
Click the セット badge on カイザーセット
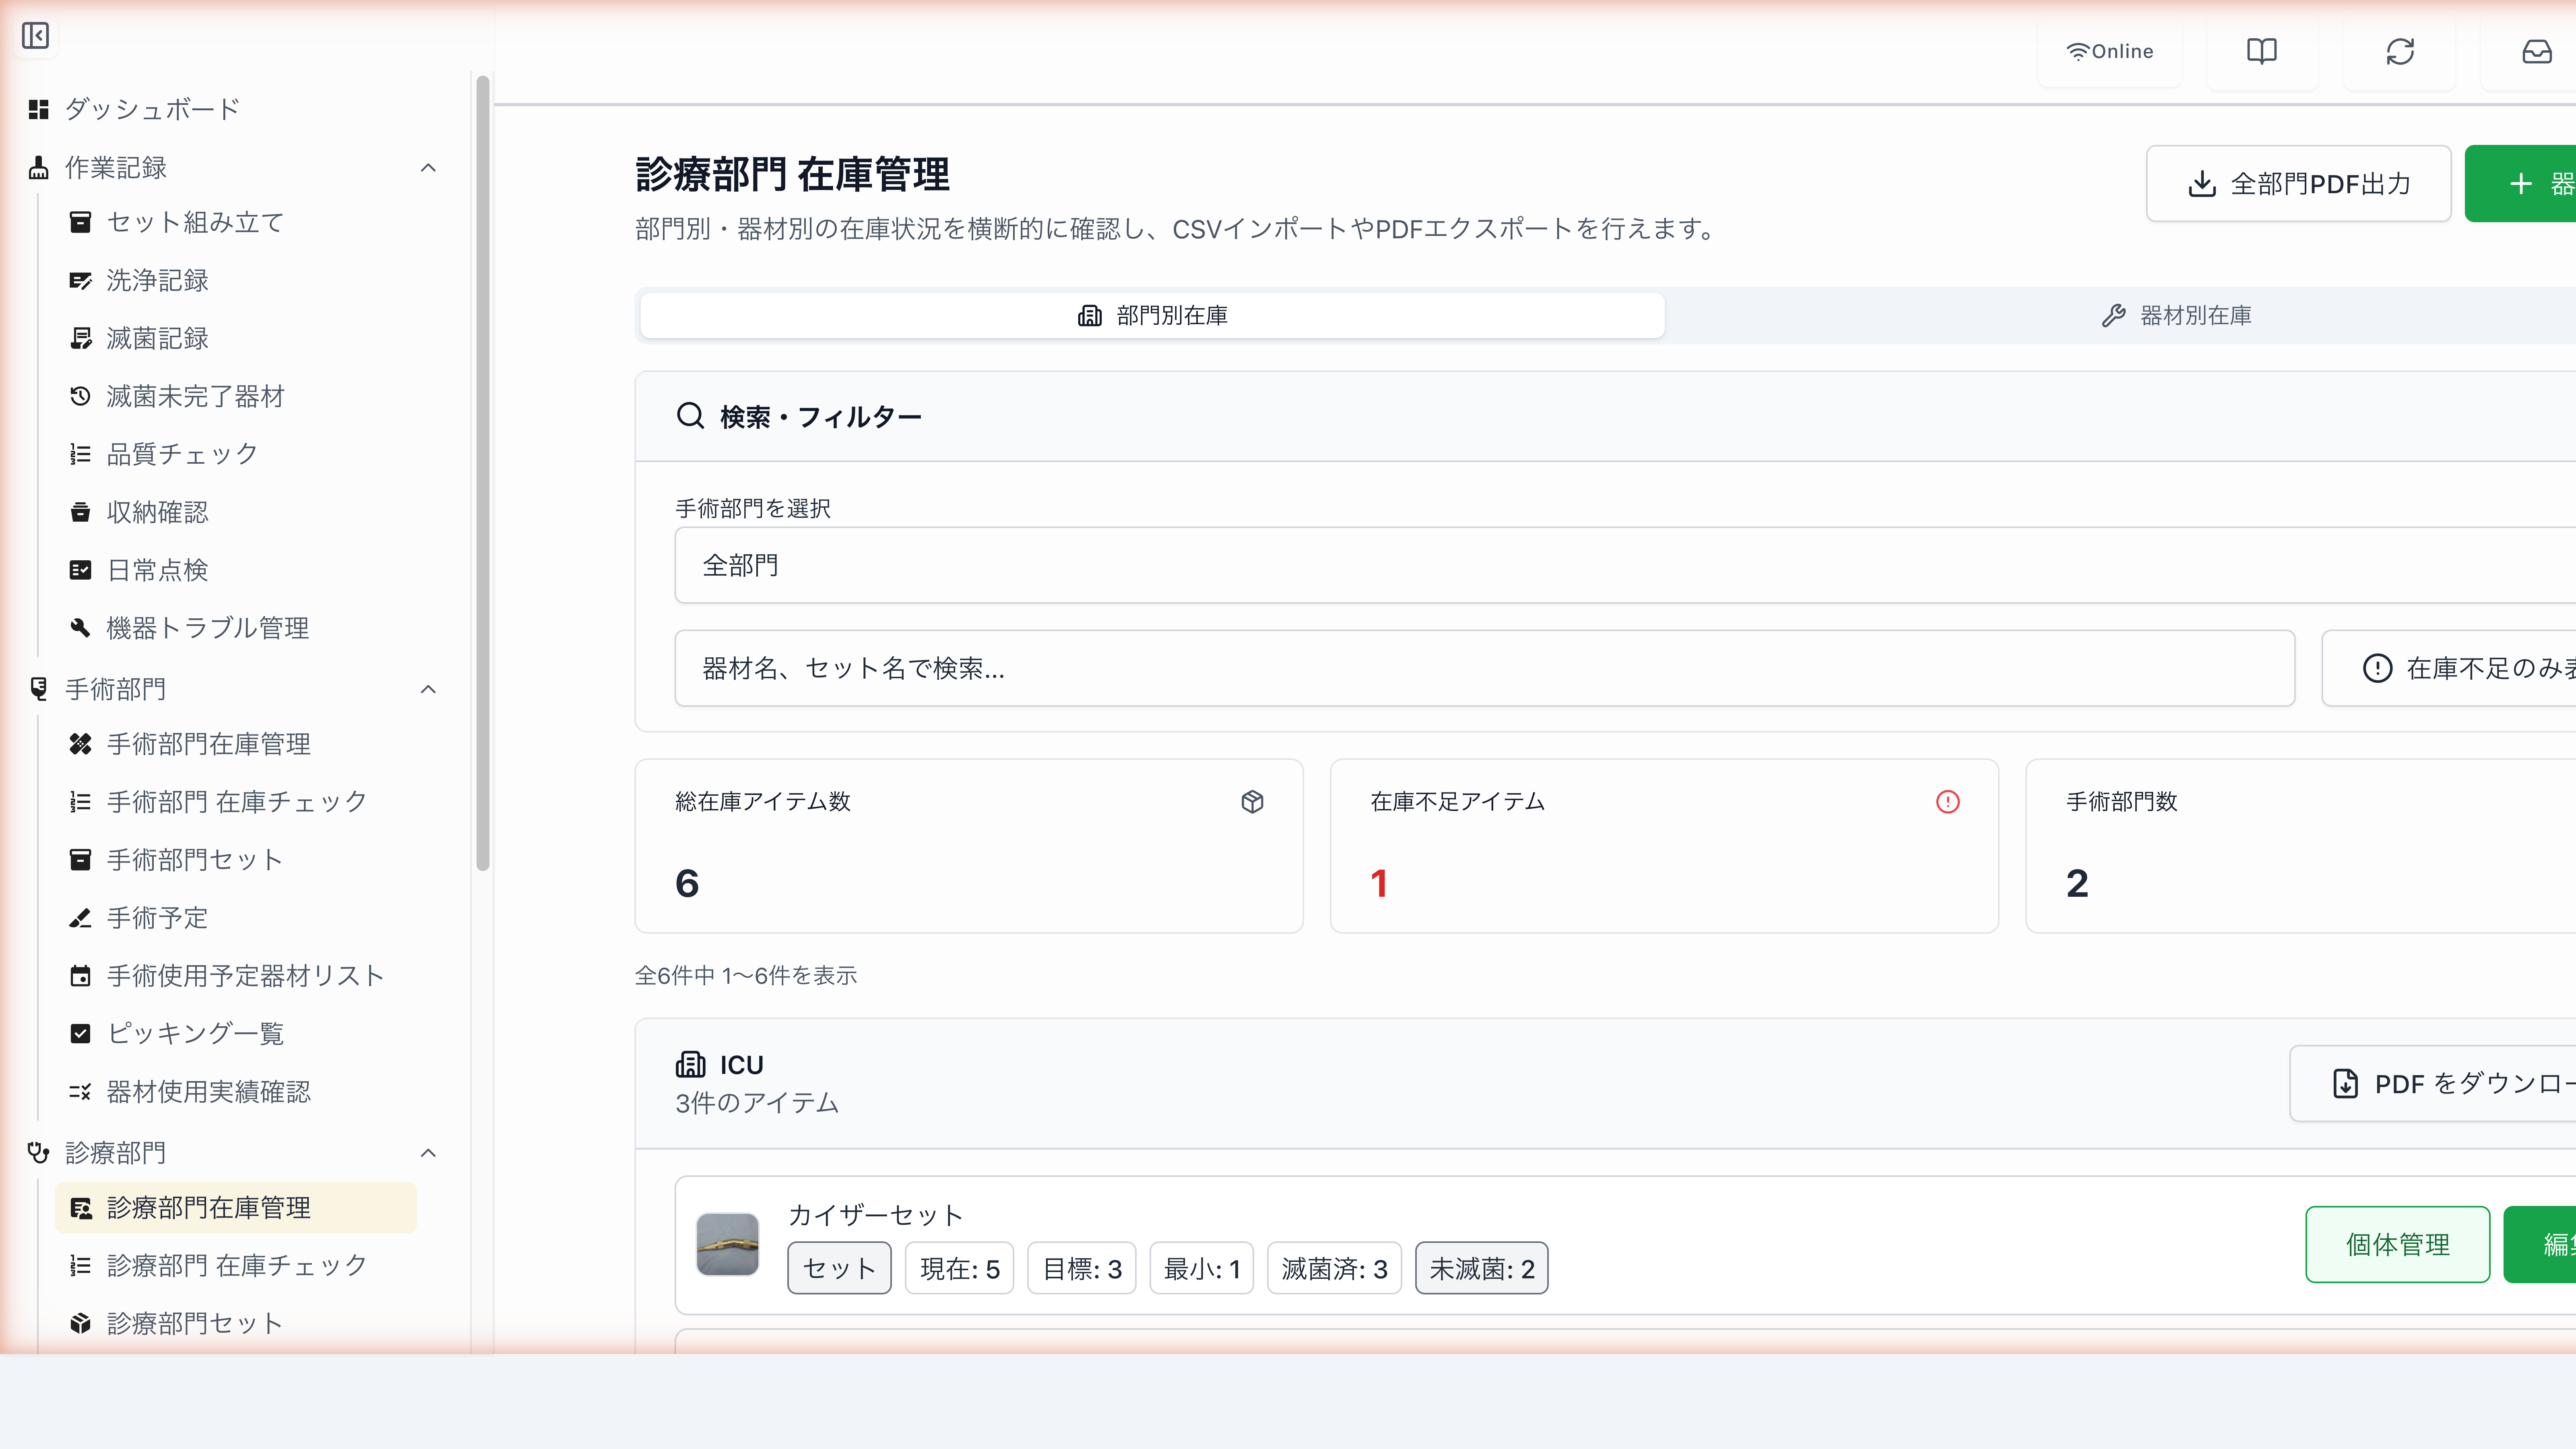(x=839, y=1268)
